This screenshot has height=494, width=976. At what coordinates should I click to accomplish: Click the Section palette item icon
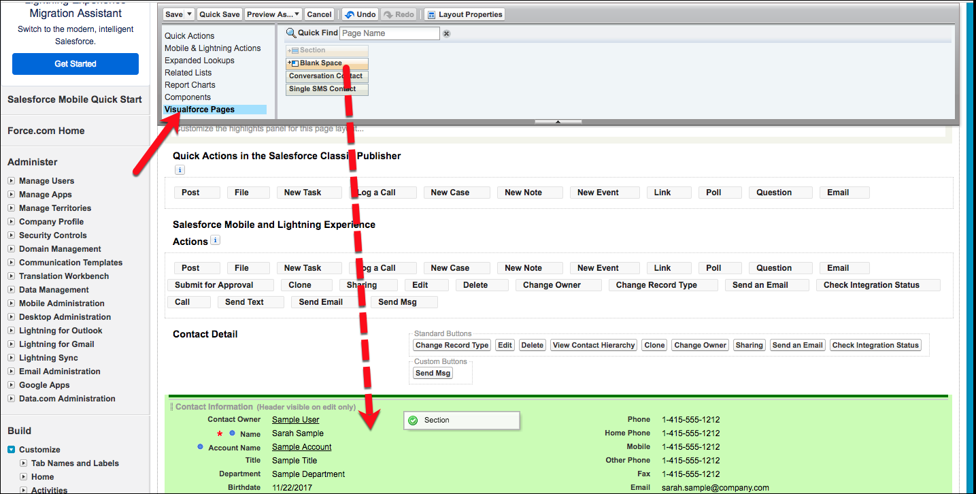click(294, 50)
